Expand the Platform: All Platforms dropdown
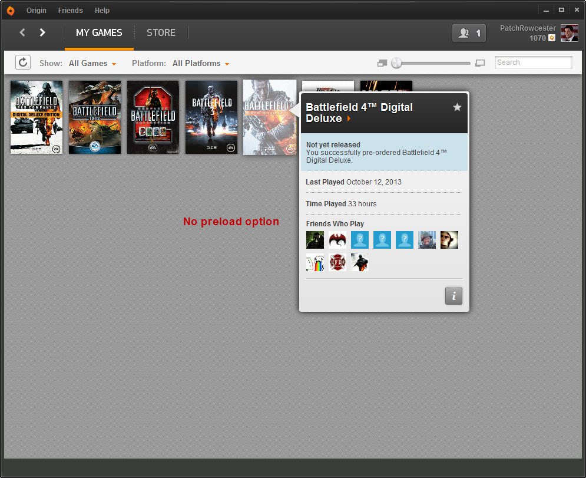Viewport: 586px width, 478px height. tap(201, 63)
